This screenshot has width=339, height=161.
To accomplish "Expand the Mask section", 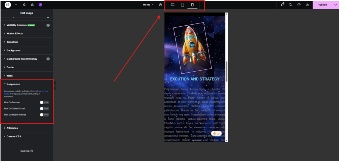I will [x=26, y=76].
